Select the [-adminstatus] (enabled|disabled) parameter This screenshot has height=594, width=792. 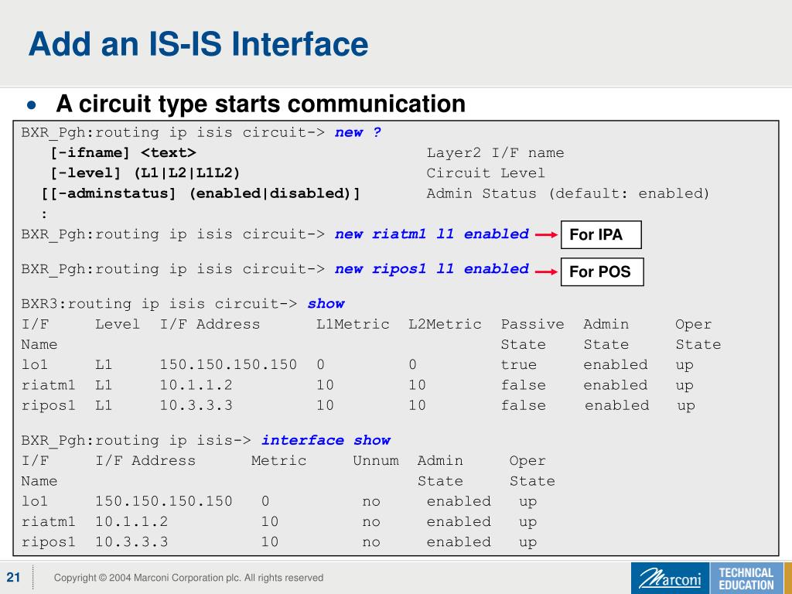coord(201,193)
